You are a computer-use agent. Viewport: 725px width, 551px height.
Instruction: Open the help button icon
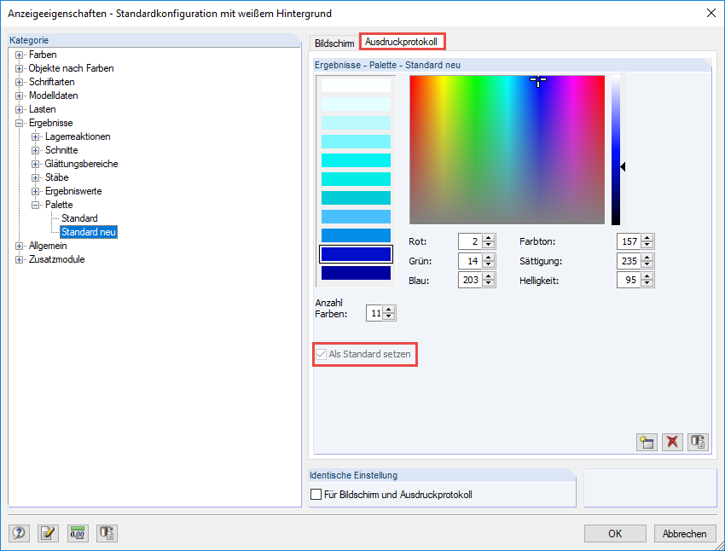[19, 533]
